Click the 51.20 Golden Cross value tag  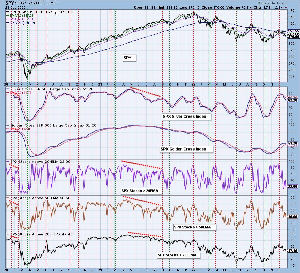pos(293,143)
